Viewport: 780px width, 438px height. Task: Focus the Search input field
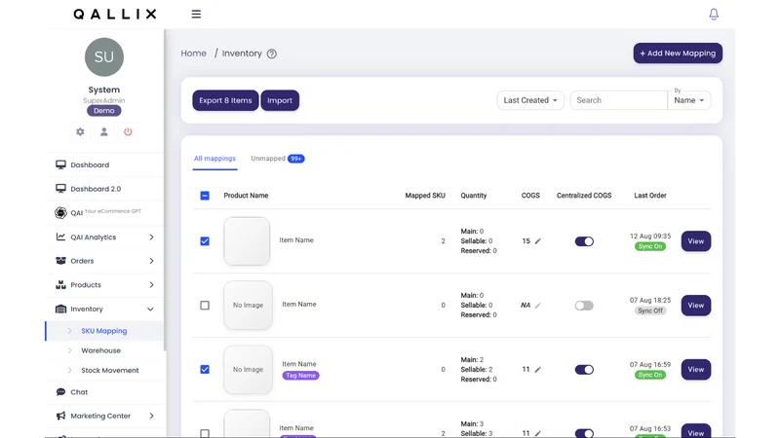point(618,100)
